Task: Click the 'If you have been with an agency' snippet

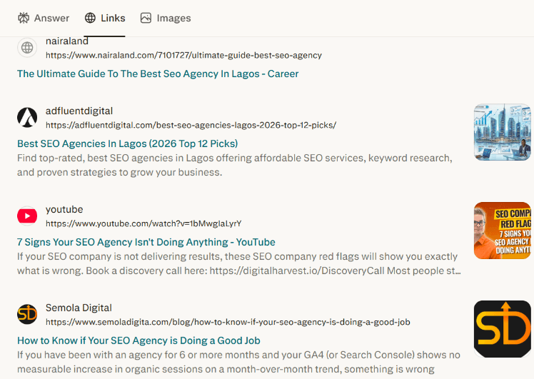Action: point(238,362)
